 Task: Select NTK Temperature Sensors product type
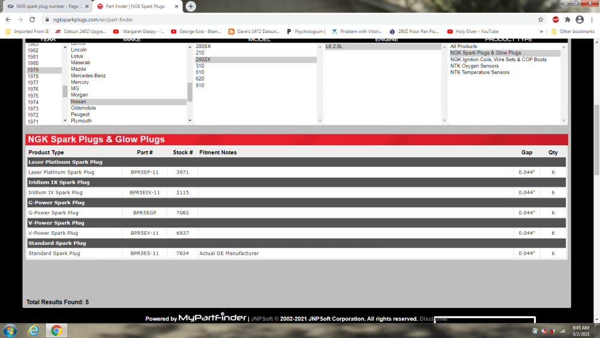point(480,73)
